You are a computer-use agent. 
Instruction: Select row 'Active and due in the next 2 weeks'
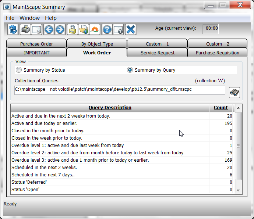121,116
